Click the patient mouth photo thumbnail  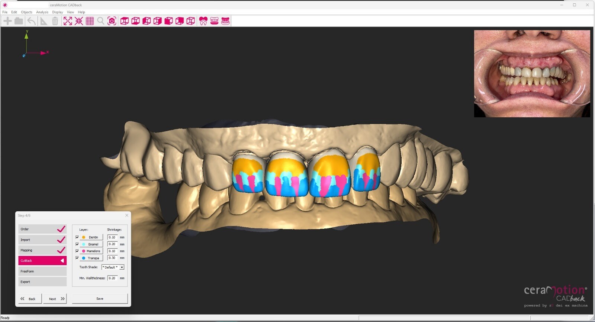pyautogui.click(x=532, y=74)
